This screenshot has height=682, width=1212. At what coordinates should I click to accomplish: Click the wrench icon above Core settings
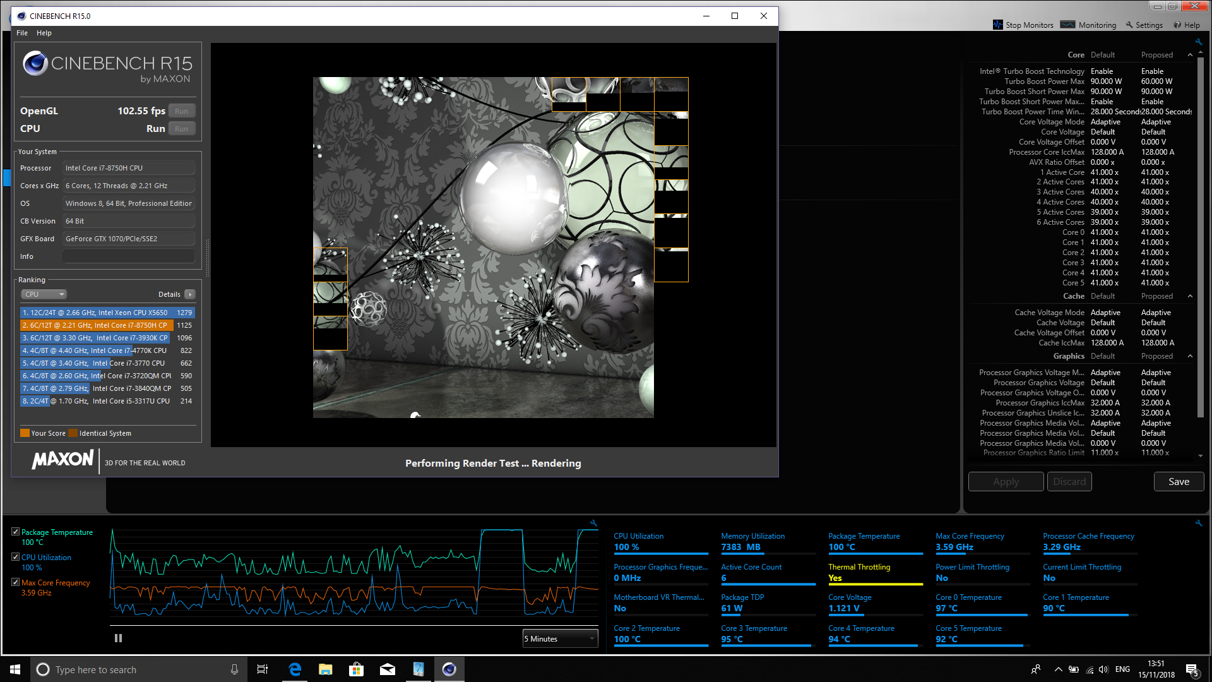[1199, 42]
